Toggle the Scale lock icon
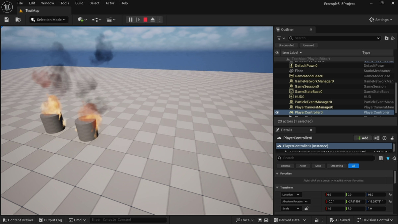 pos(306,209)
